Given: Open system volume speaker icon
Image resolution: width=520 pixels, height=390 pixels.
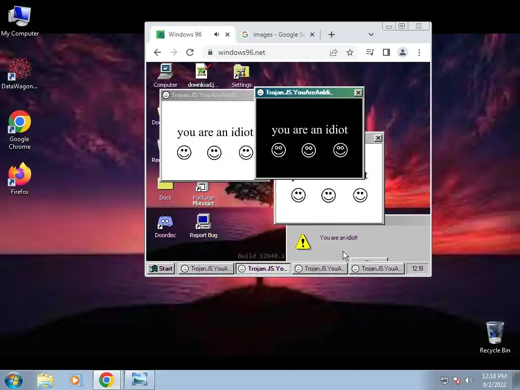Looking at the screenshot, I should coord(468,380).
